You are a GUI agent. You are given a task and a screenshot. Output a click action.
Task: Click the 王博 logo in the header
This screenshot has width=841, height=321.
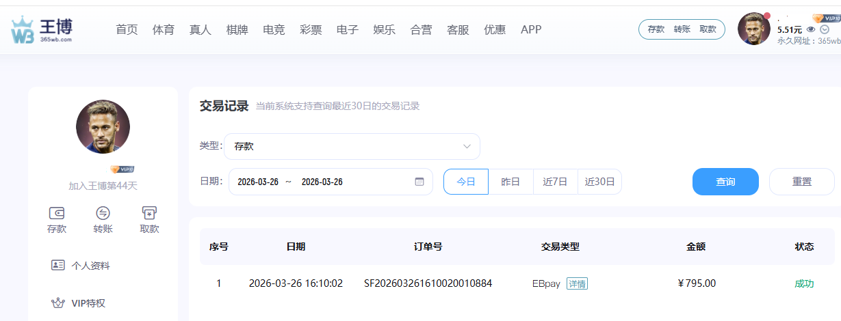42,31
